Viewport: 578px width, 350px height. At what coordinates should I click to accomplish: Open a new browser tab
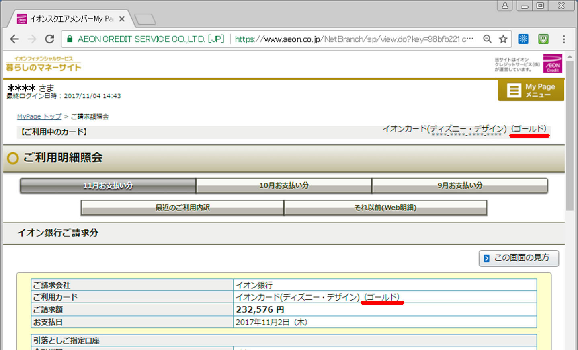click(145, 19)
